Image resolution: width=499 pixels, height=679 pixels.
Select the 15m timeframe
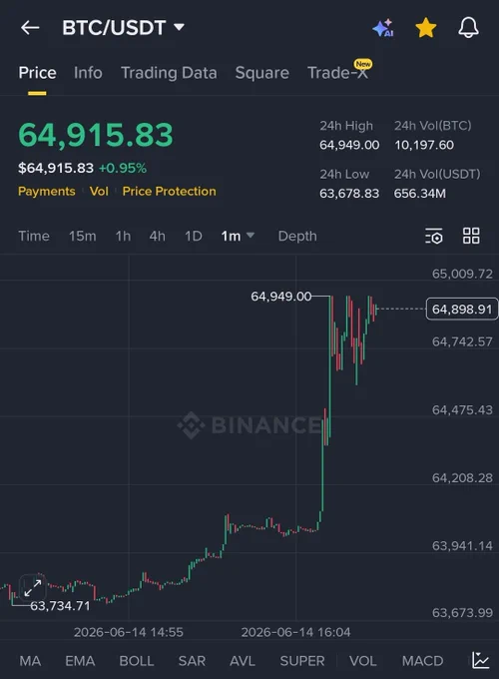click(x=82, y=236)
